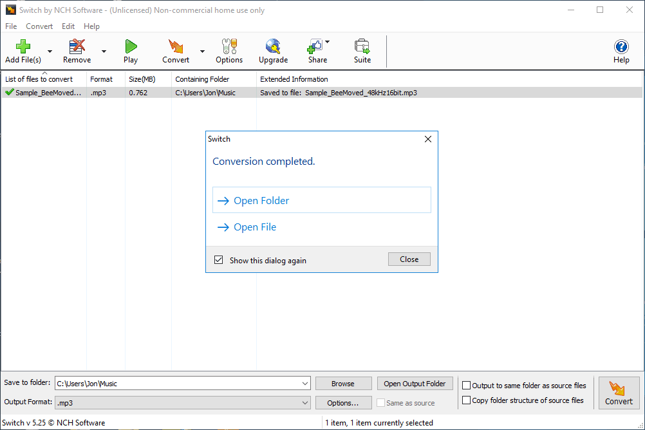Click the Remove toolbar icon

[77, 46]
